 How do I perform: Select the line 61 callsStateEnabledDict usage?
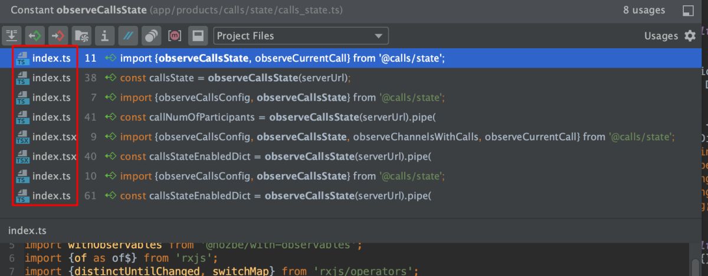[x=349, y=195]
